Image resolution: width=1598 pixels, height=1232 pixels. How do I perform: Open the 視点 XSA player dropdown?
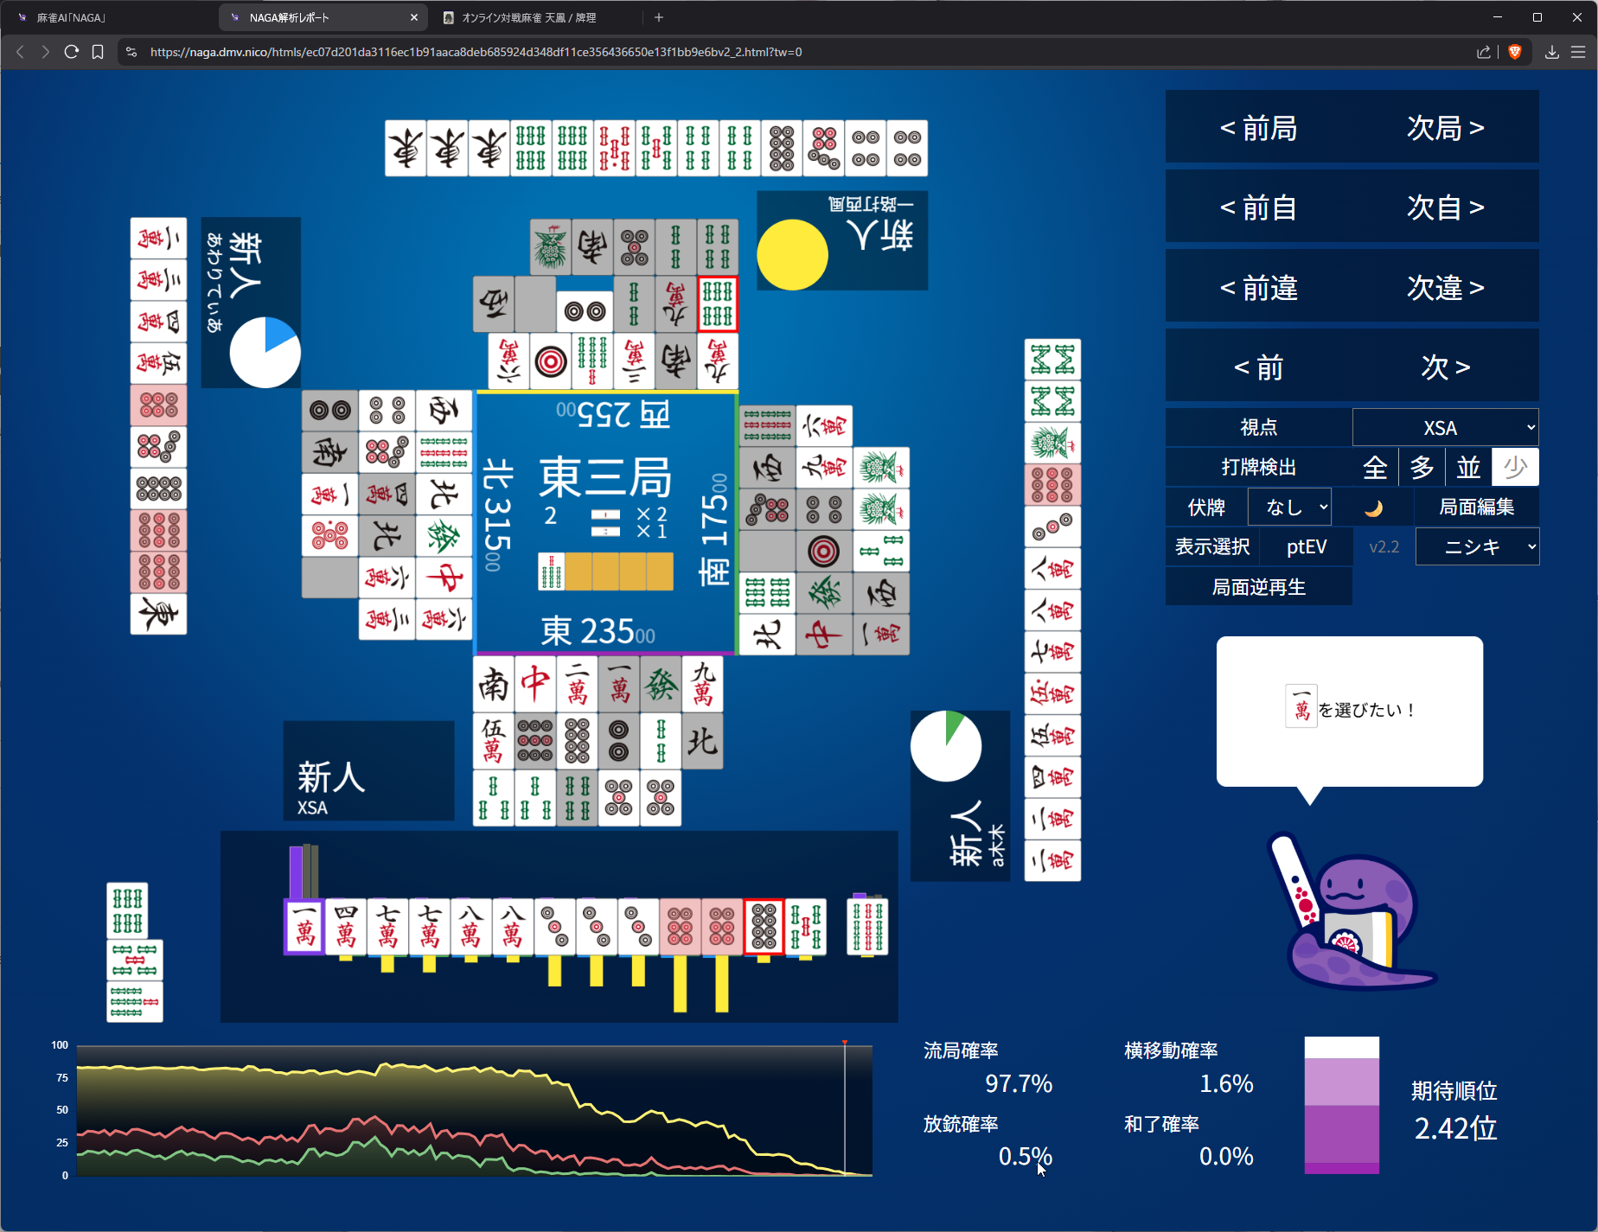pyautogui.click(x=1445, y=428)
